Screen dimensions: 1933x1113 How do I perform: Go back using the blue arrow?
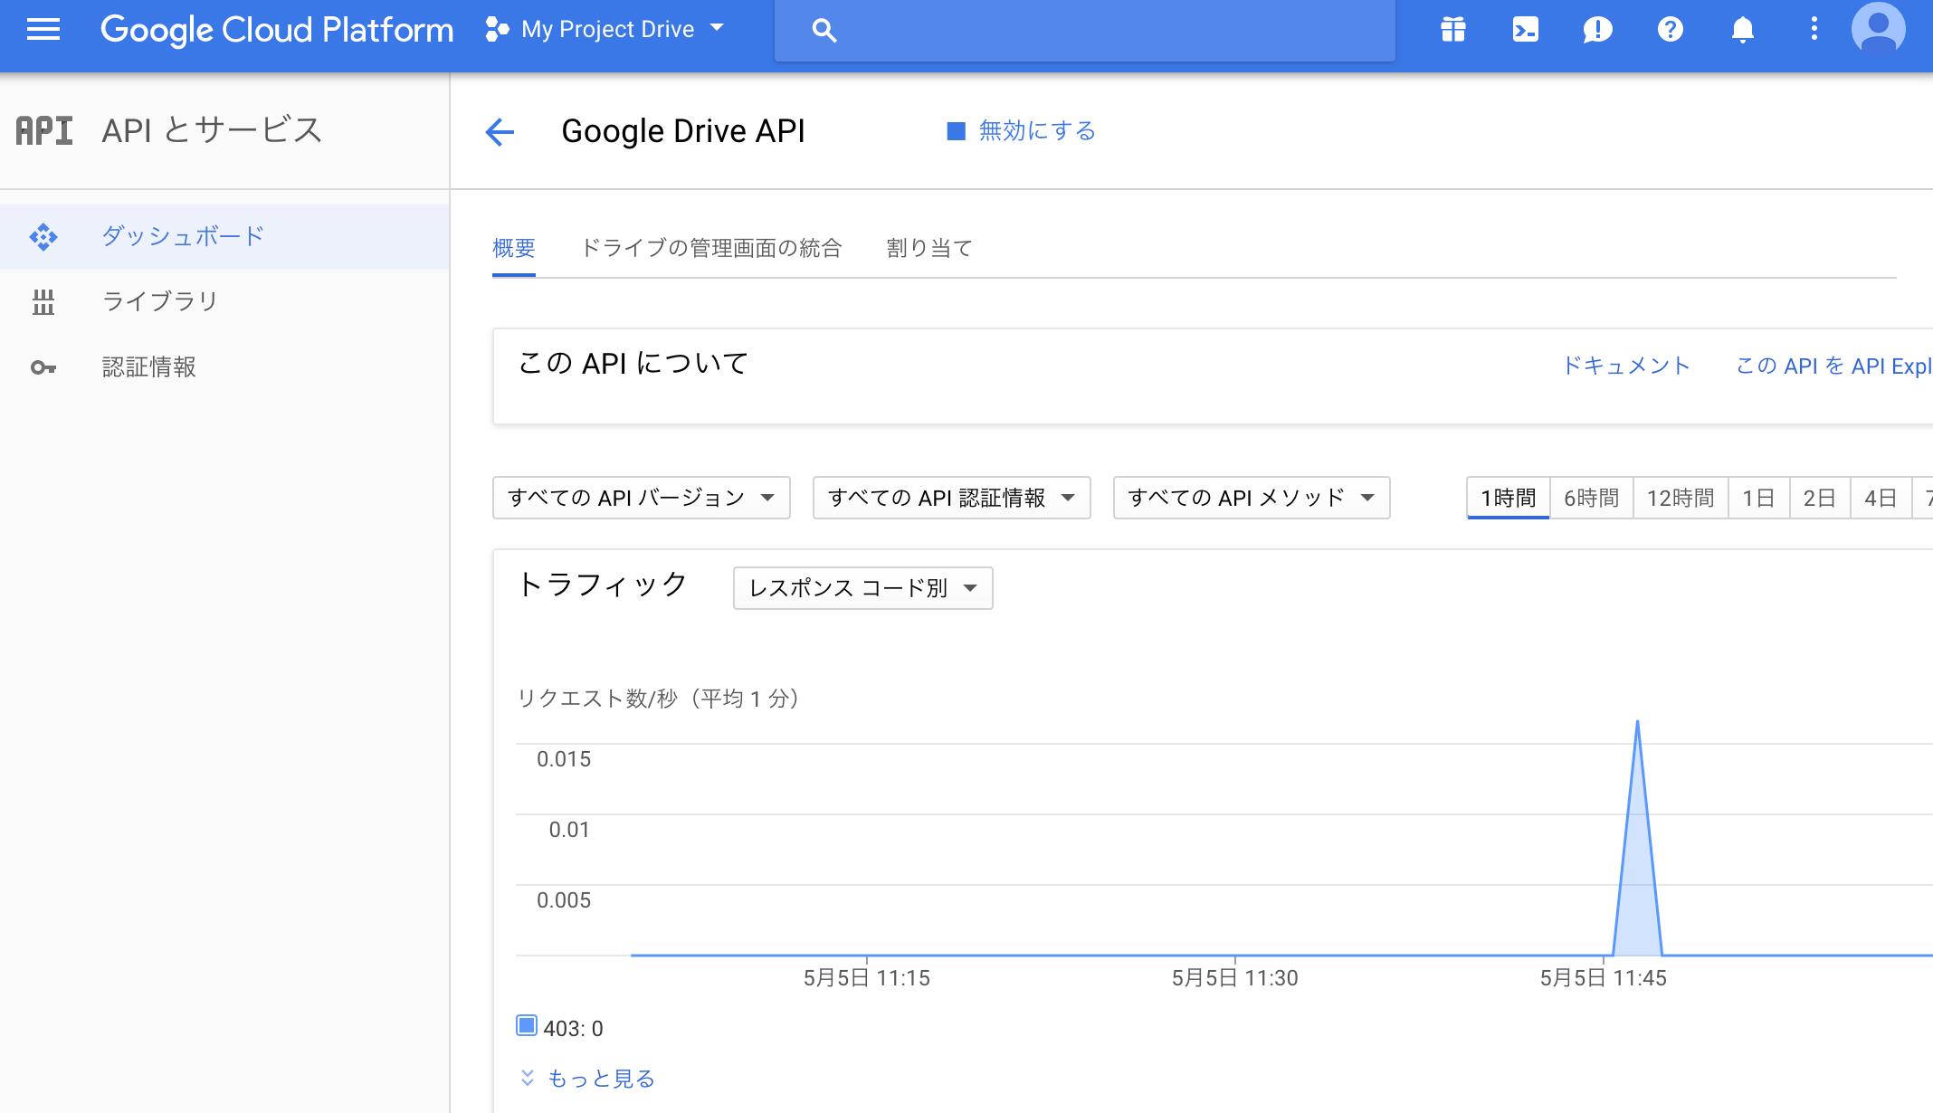pos(500,132)
